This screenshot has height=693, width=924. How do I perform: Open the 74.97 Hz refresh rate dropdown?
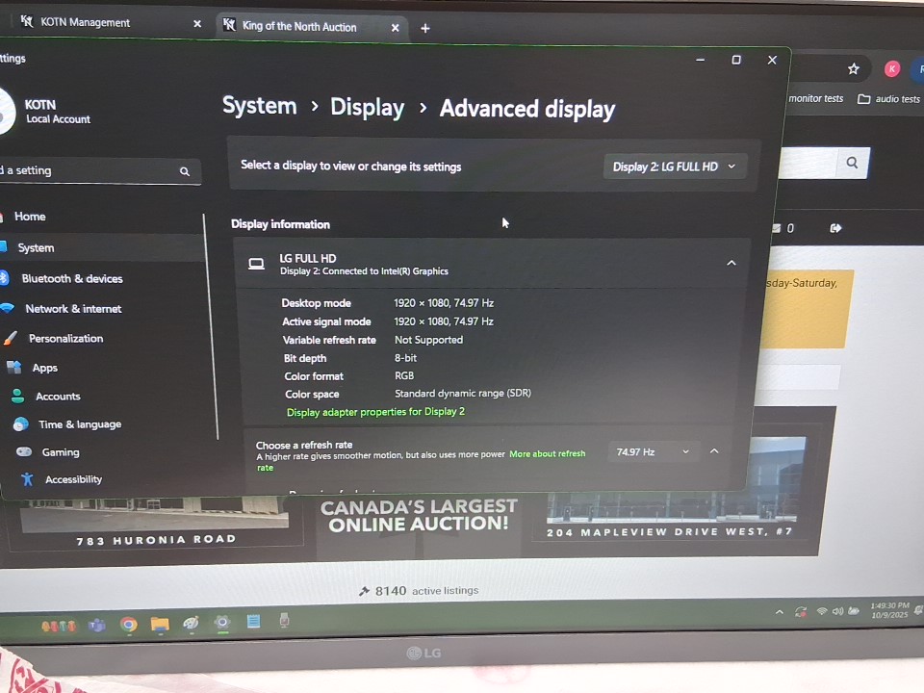tap(653, 451)
